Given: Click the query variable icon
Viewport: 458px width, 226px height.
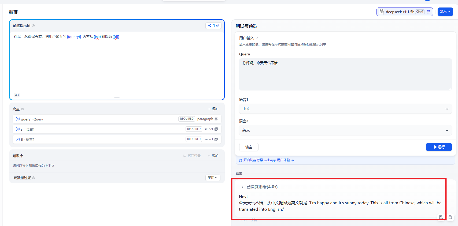Looking at the screenshot, I should [18, 119].
